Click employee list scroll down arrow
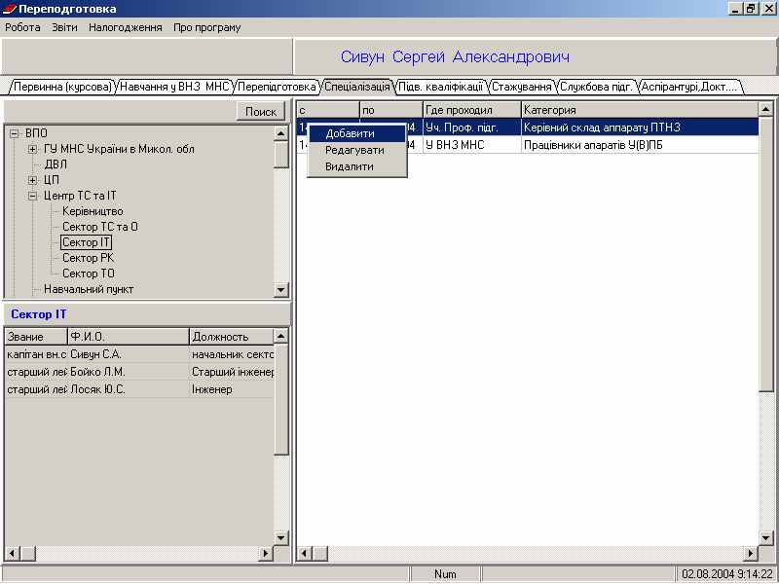779x584 pixels. click(281, 538)
